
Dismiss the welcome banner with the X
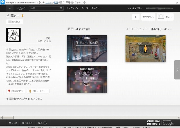pyautogui.click(x=177, y=3)
